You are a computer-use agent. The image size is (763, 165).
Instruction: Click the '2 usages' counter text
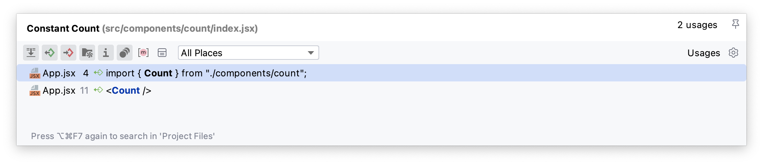click(x=697, y=25)
